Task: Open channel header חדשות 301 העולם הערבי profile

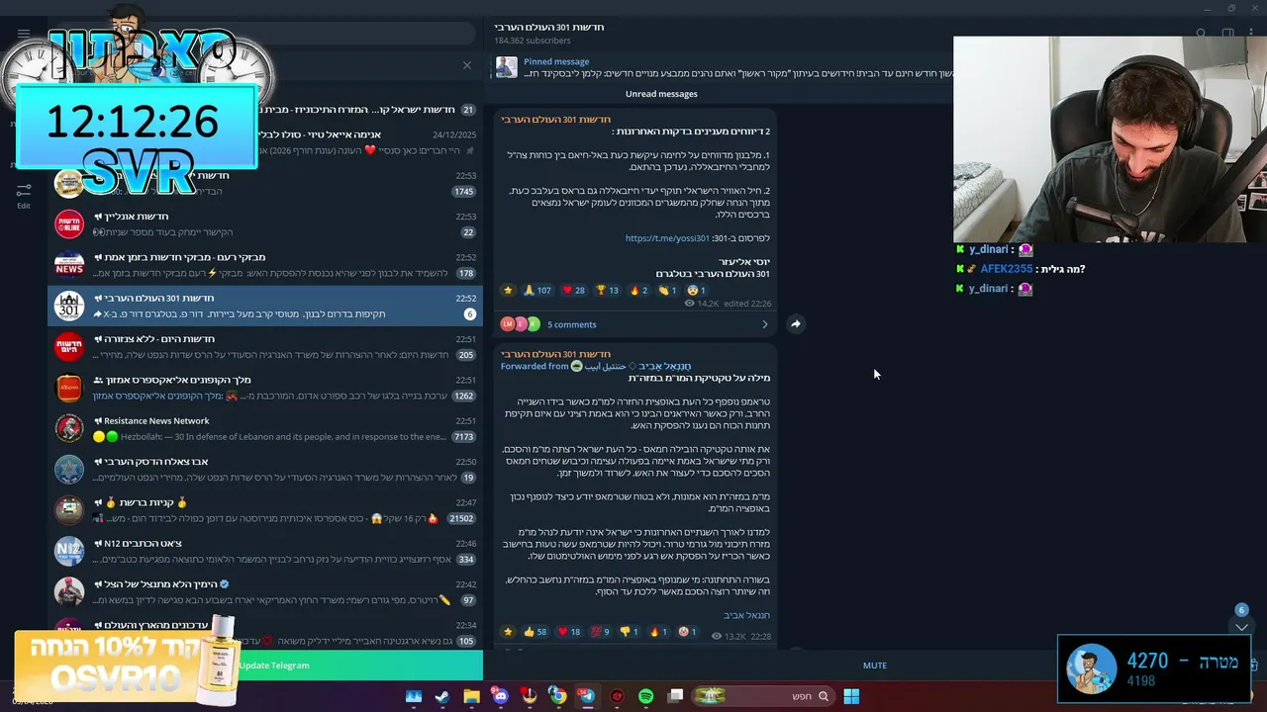Action: pos(549,27)
